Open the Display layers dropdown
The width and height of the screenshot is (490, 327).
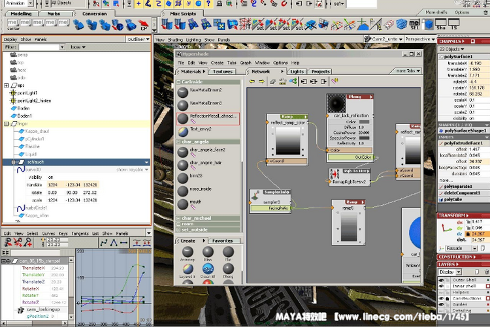(450, 272)
